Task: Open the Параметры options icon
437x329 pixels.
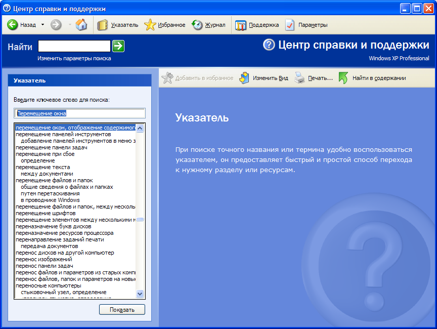Action: tap(290, 25)
